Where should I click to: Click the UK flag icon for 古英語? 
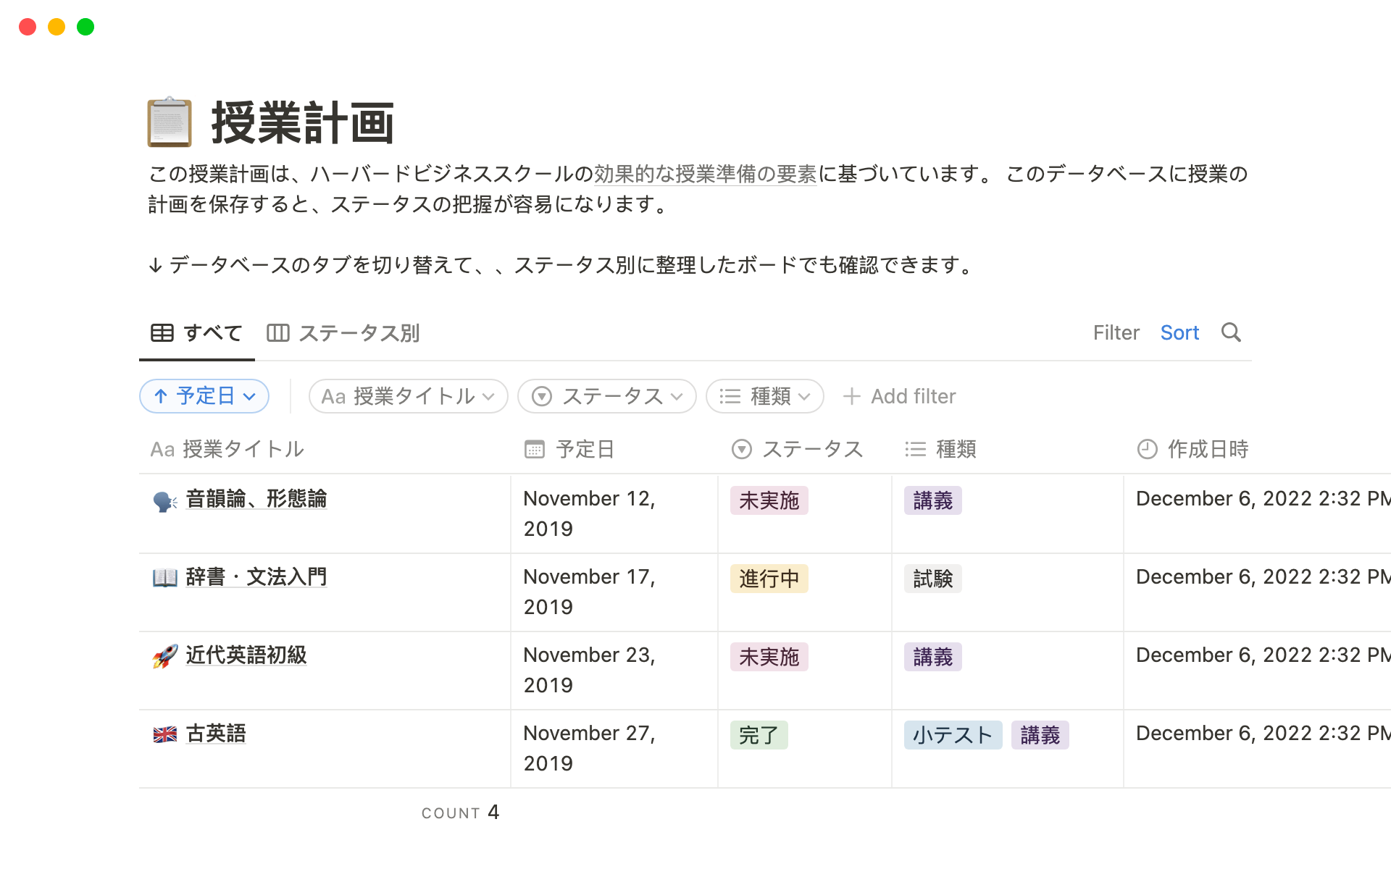(x=165, y=734)
